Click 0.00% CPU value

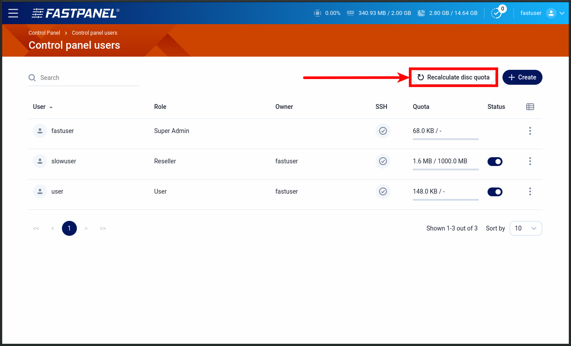[333, 13]
